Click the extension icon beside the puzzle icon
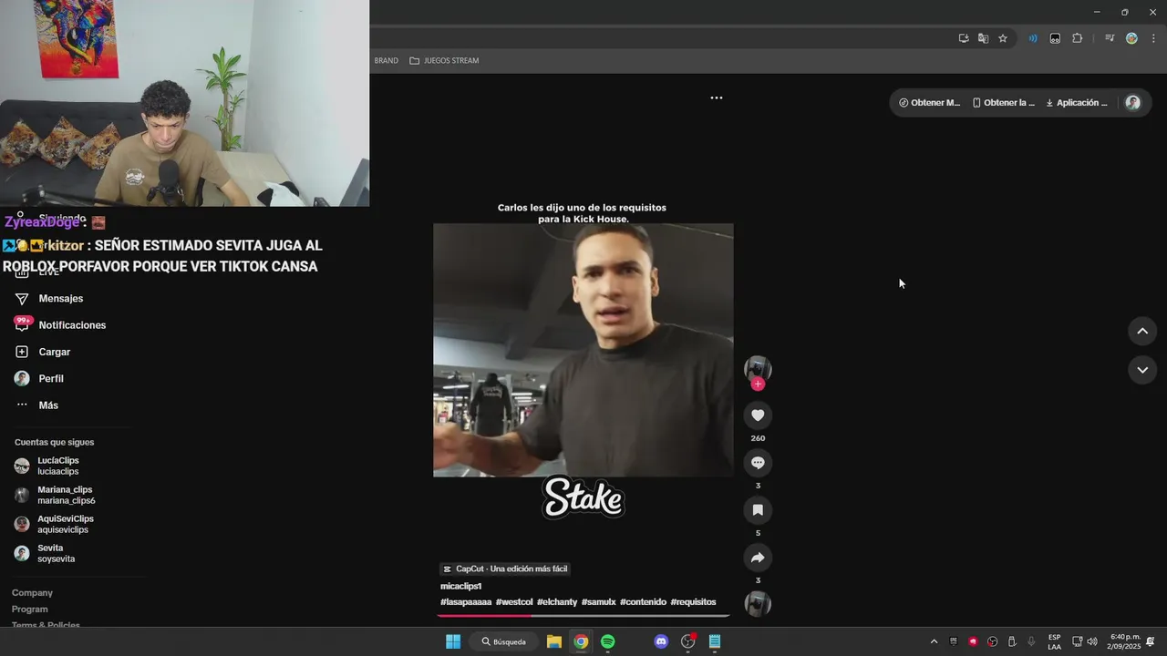This screenshot has height=656, width=1167. point(1055,38)
